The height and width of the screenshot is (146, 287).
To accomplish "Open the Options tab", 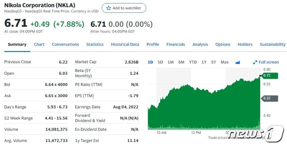I will (x=223, y=45).
